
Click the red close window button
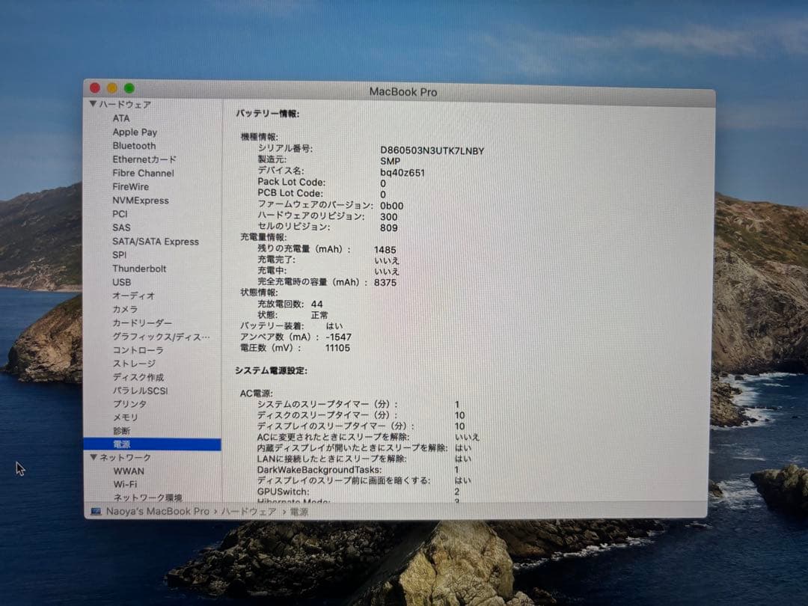[95, 88]
